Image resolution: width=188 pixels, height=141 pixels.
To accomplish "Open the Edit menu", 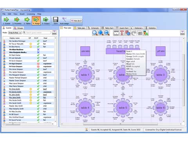I will pos(9,14).
